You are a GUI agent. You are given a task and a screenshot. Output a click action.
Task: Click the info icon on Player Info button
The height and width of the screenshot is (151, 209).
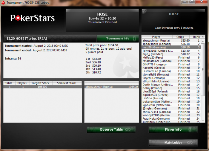pos(190,129)
